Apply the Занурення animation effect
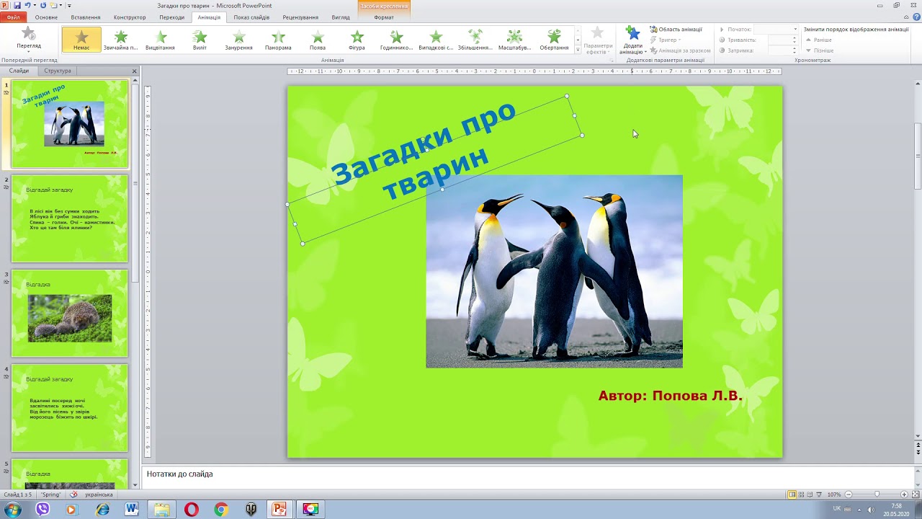 click(x=238, y=40)
